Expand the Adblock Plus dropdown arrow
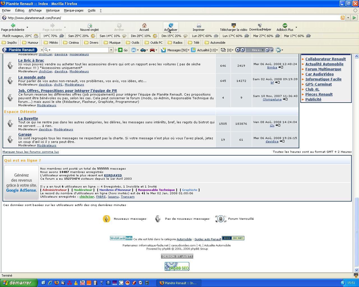 (x=296, y=27)
